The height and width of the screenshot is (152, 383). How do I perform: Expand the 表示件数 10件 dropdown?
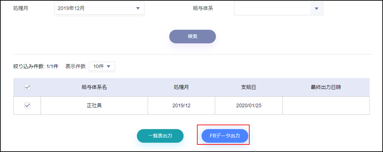pyautogui.click(x=102, y=66)
